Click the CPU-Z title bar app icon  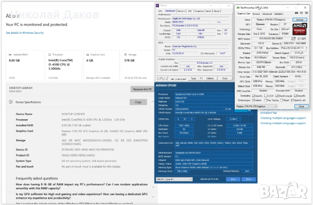157,5
